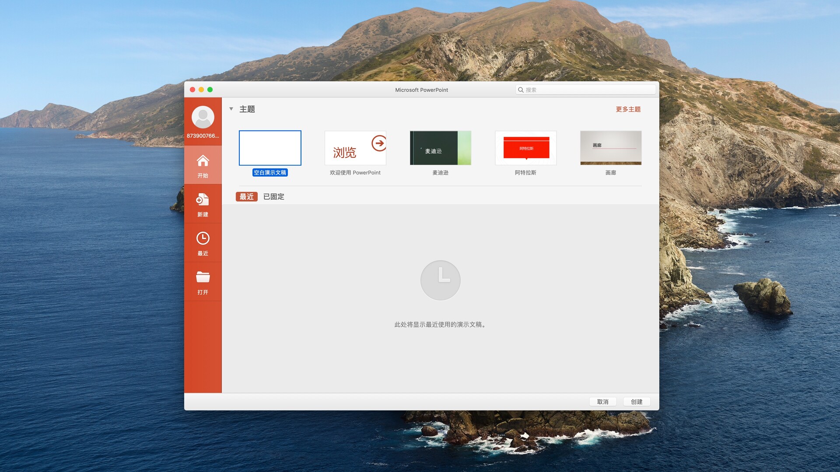Select the 开始 (Home) sidebar icon
Viewport: 840px width, 472px height.
coord(203,164)
